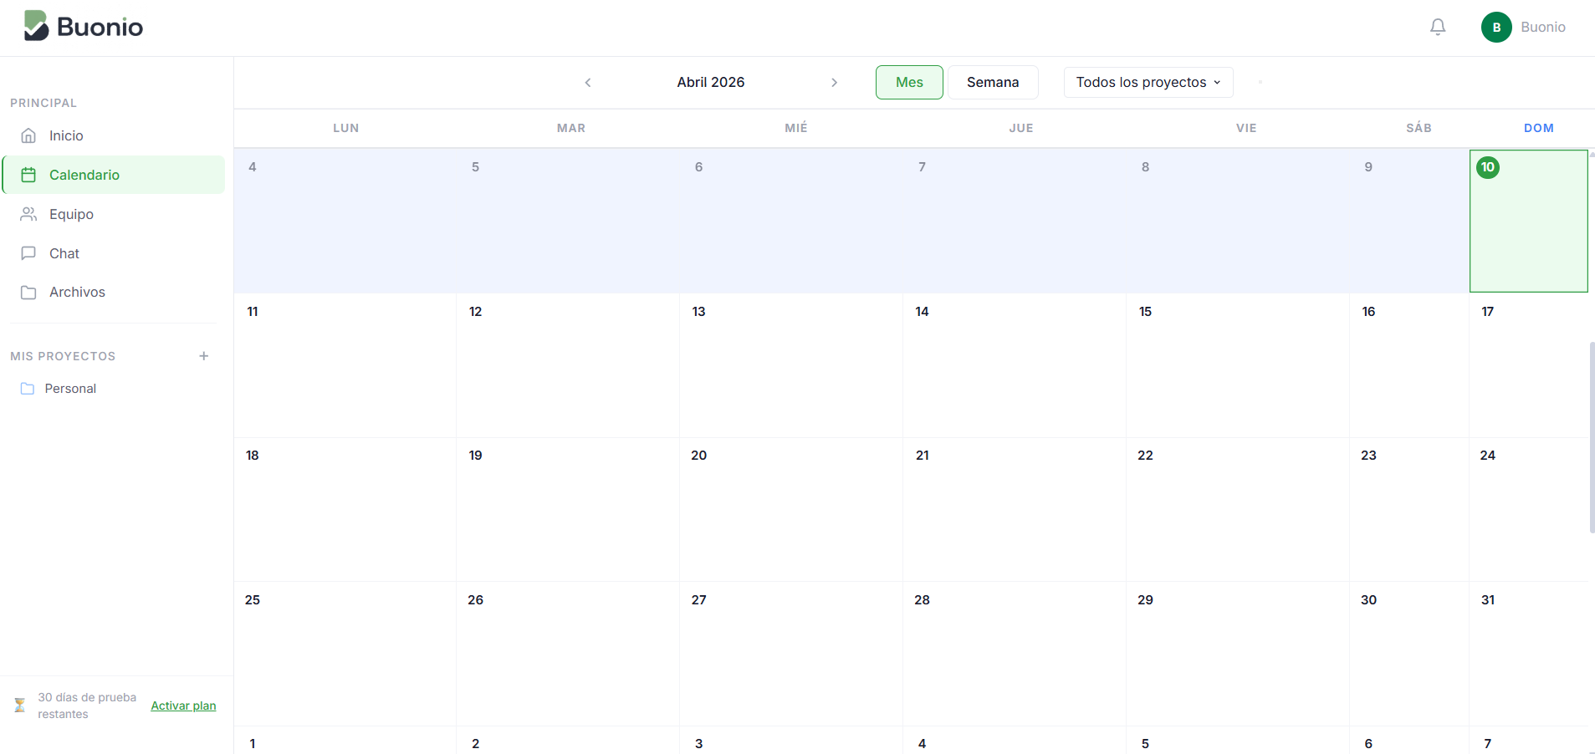
Task: Click the Inicio home icon
Action: pos(28,135)
